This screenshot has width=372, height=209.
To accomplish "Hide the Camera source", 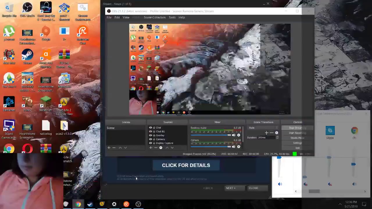I will [151, 139].
